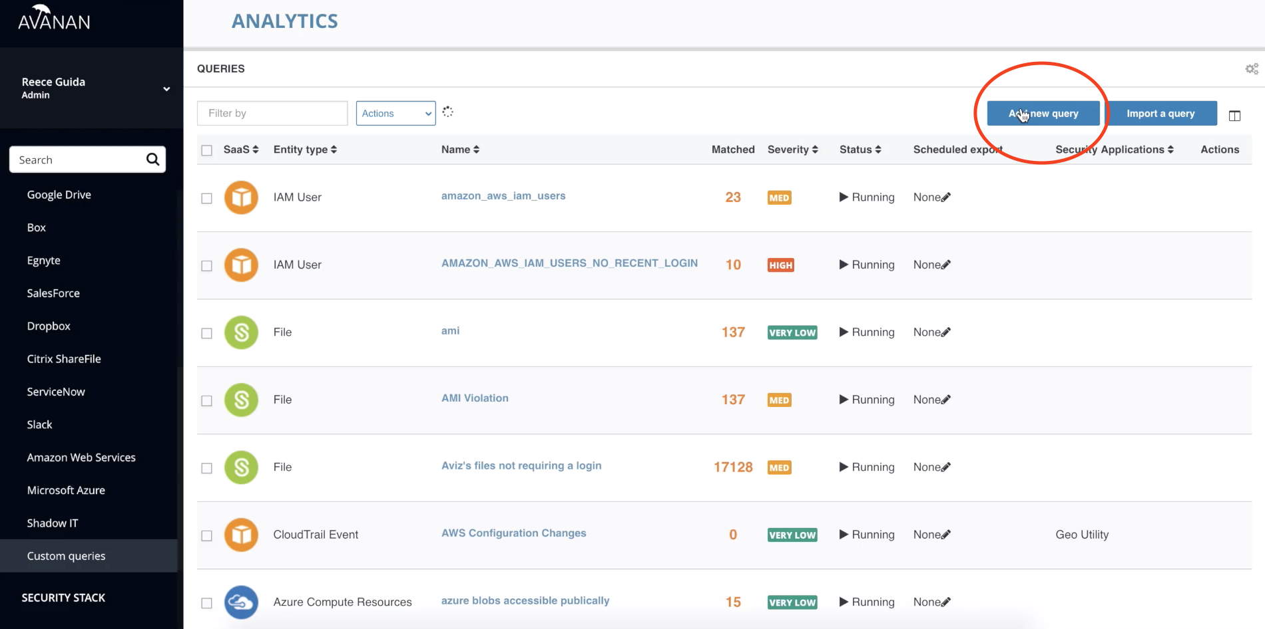Viewport: 1265px width, 629px height.
Task: Sort by Status column
Action: 860,150
